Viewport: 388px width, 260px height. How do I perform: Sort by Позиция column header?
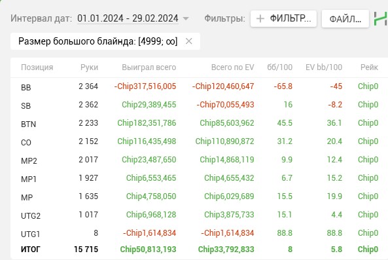coord(37,67)
